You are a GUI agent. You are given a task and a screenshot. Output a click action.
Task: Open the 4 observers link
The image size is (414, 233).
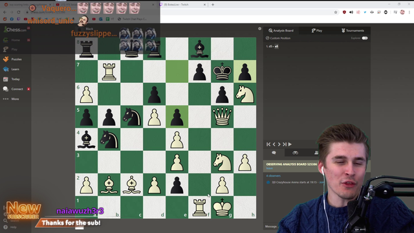tap(273, 175)
